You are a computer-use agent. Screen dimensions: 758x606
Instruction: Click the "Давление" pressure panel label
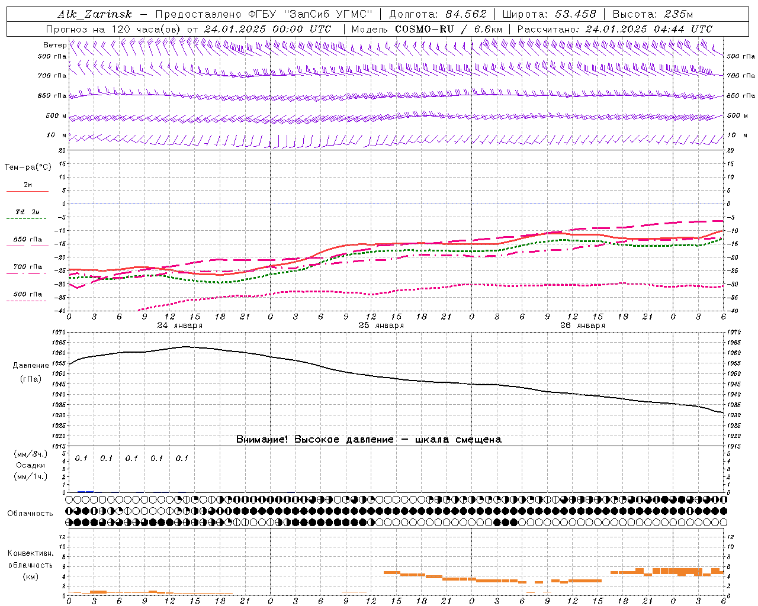(x=31, y=366)
